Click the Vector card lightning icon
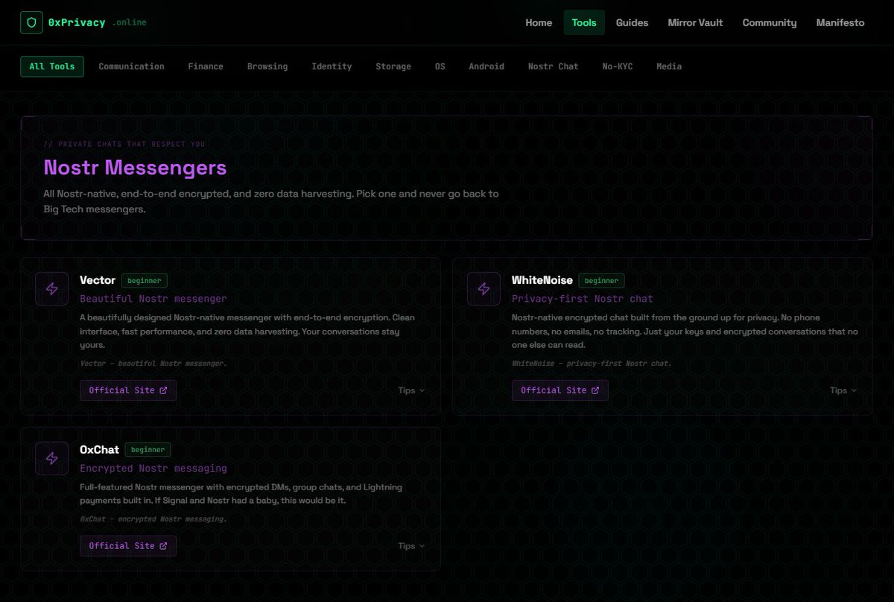This screenshot has width=894, height=602. (52, 288)
